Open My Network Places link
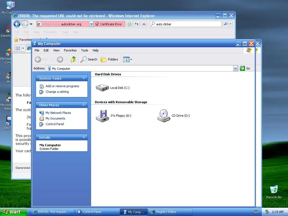 pyautogui.click(x=58, y=113)
